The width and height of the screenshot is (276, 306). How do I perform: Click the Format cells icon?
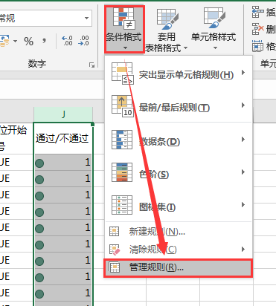coord(258,46)
